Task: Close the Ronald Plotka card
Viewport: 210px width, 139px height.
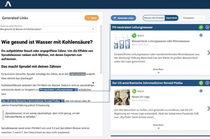Action: point(207,83)
